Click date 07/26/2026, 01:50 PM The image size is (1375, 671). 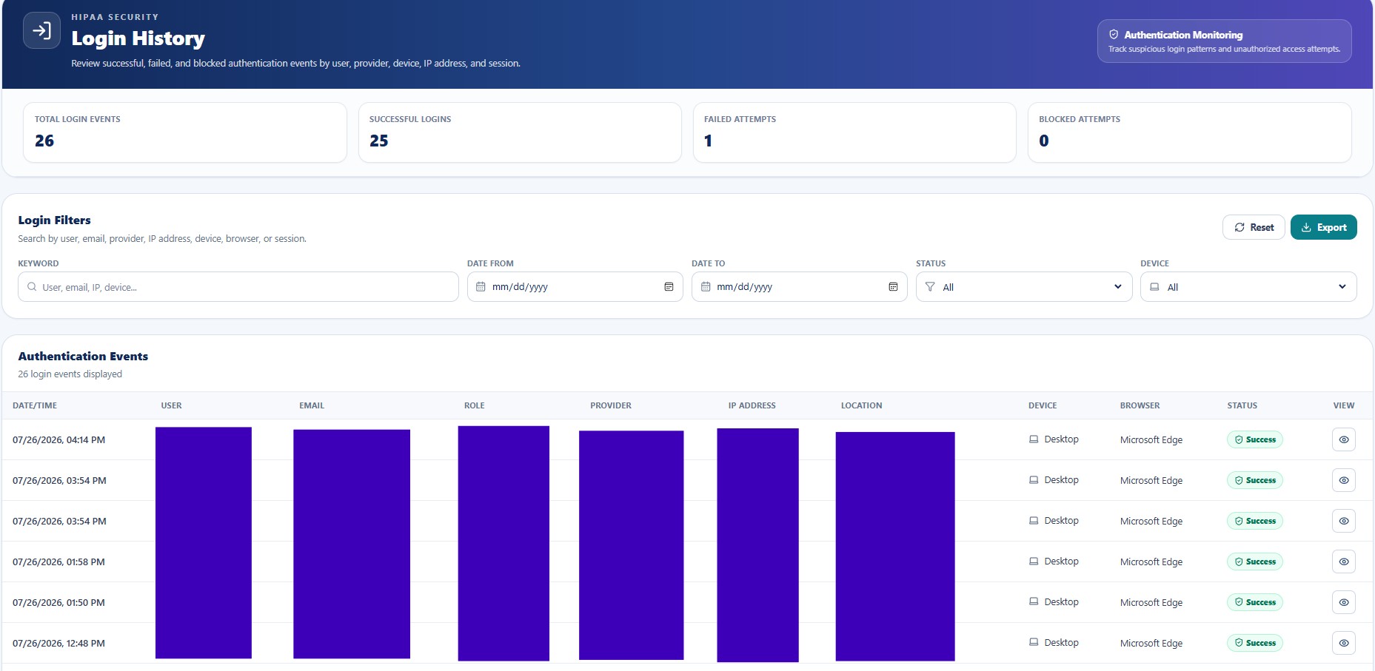pyautogui.click(x=58, y=602)
